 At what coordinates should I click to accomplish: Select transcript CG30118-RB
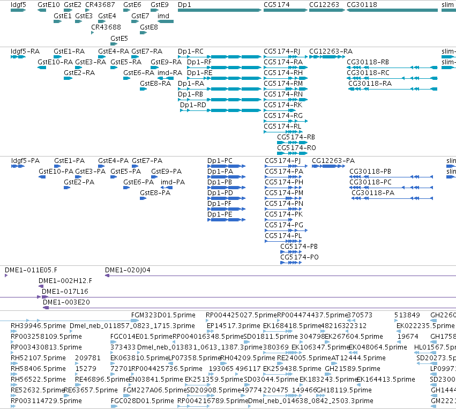pyautogui.click(x=368, y=62)
